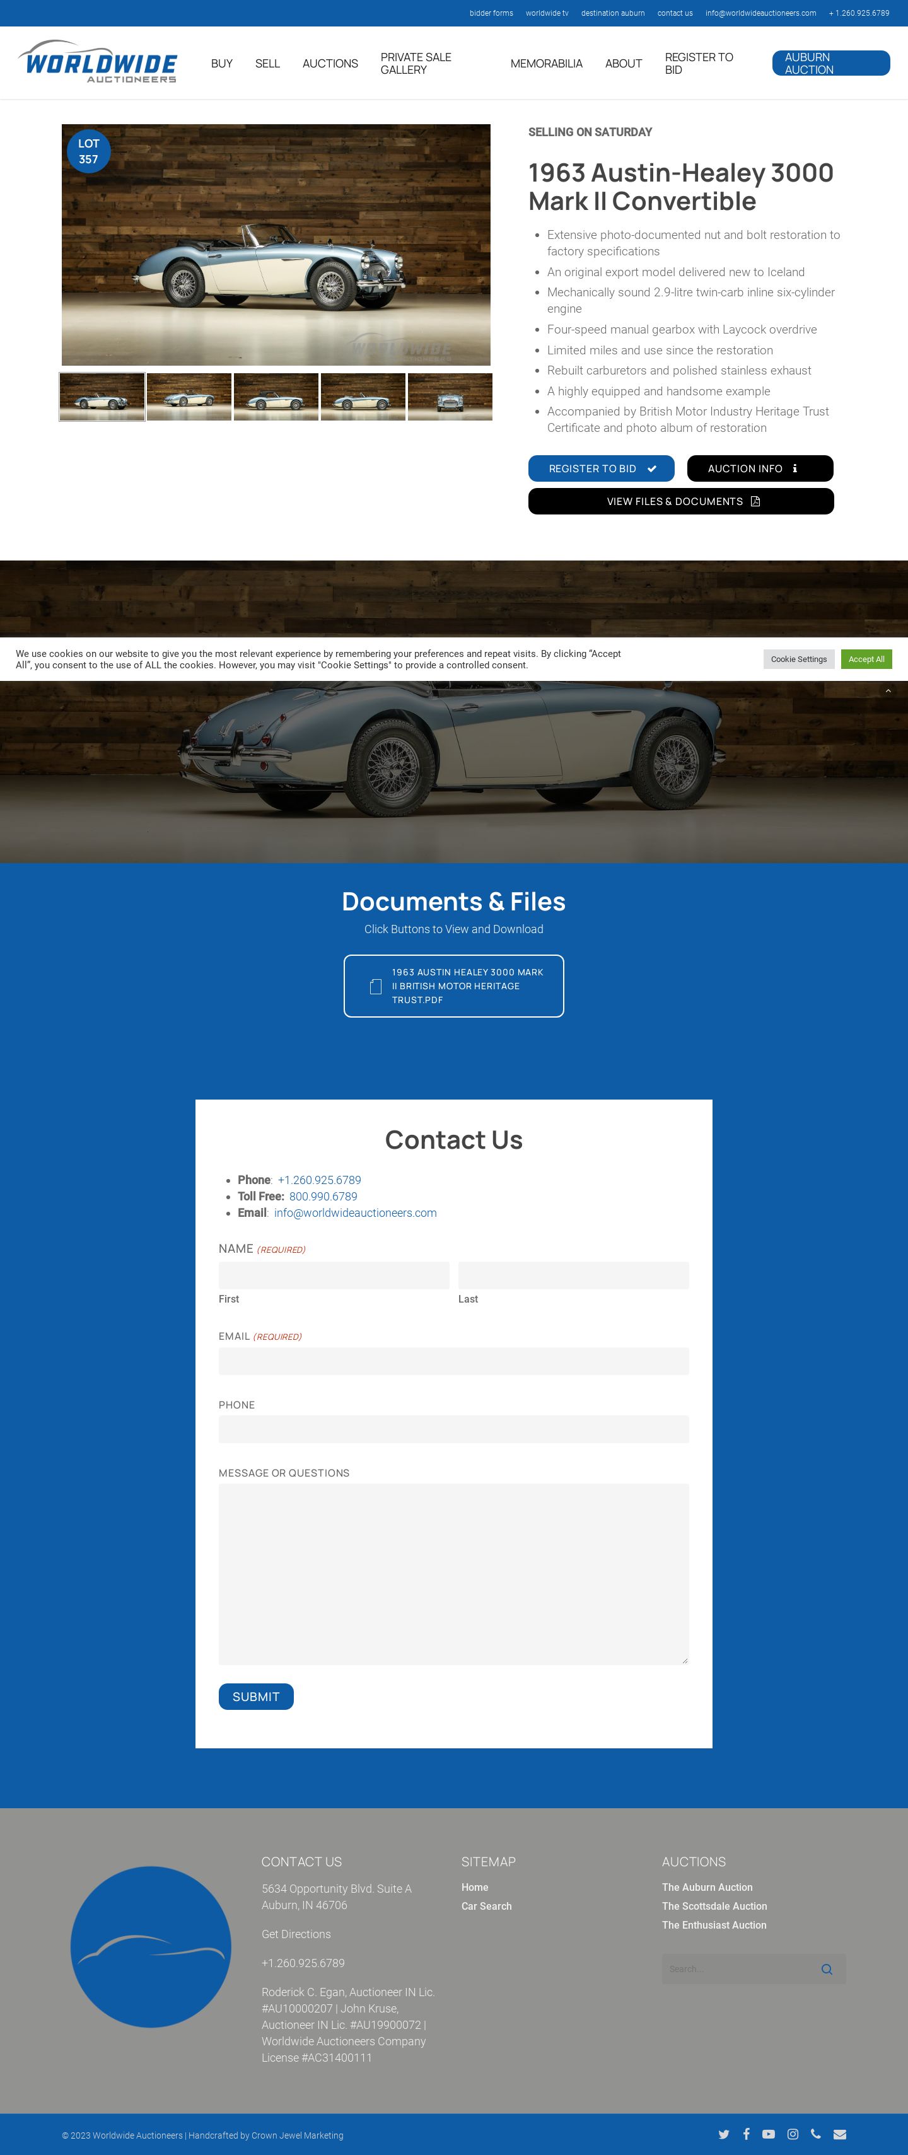This screenshot has width=908, height=2155.
Task: Open the BUY menu item
Action: pos(222,64)
